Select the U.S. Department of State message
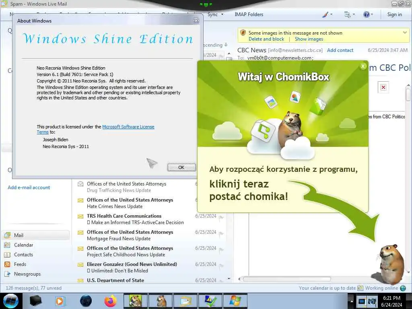This screenshot has height=309, width=412. coord(150,280)
